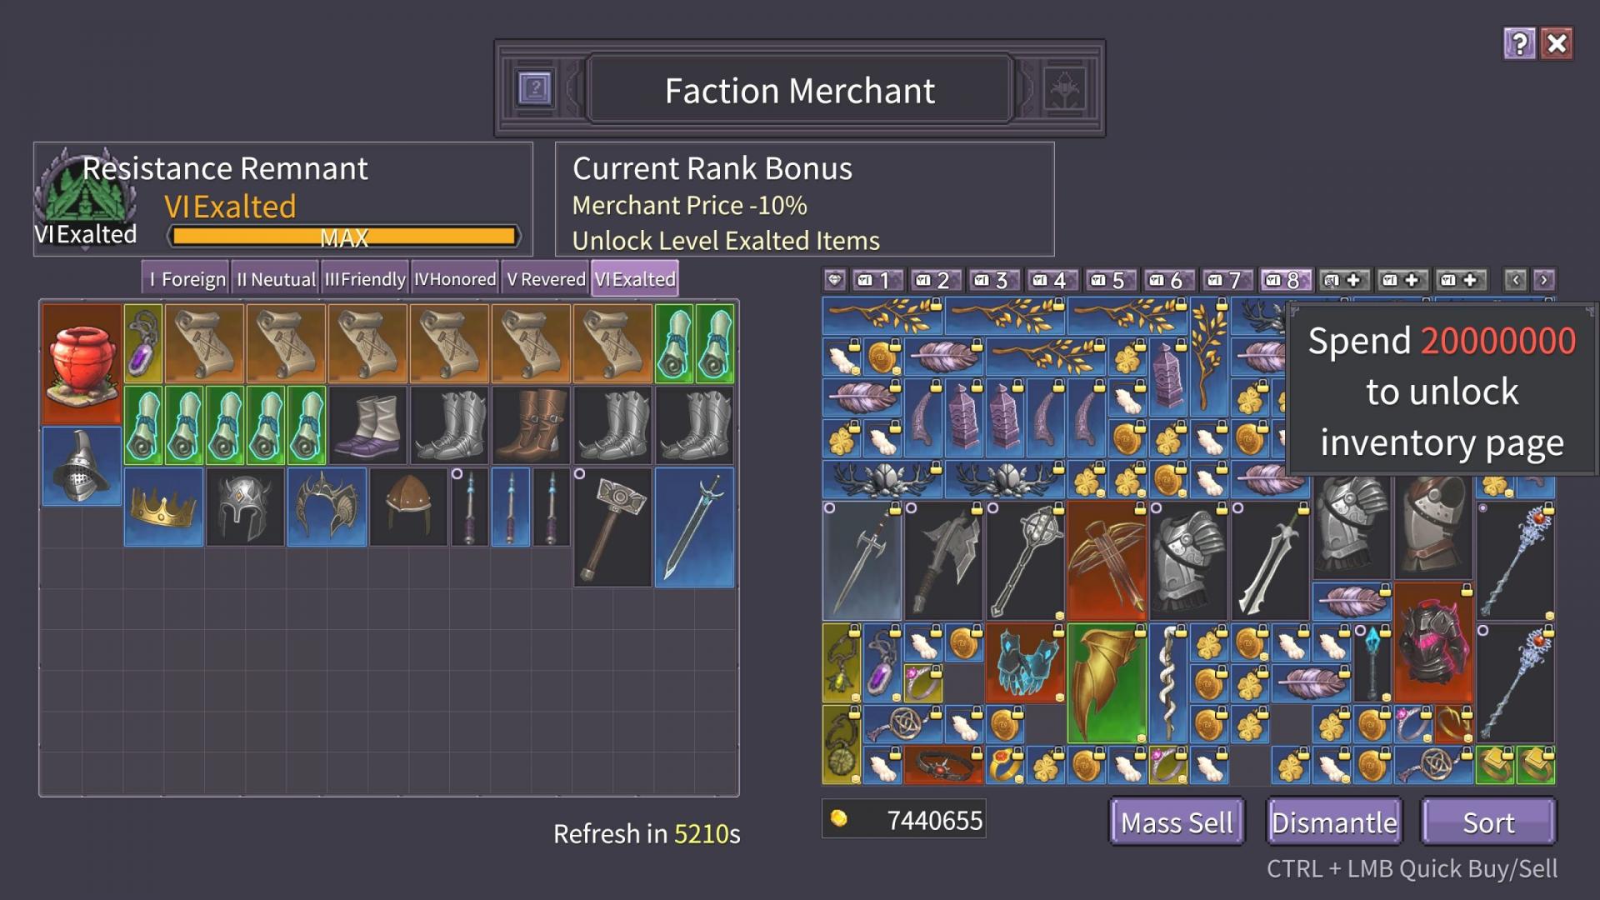Select the gladiator helmet on blue background
Screen dimensions: 1600x900
[x=82, y=466]
